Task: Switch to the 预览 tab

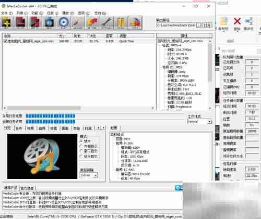Action: (7, 128)
